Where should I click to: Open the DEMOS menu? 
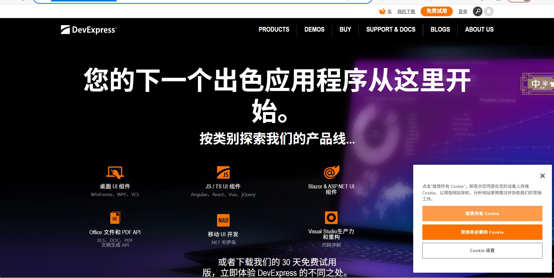tap(314, 30)
